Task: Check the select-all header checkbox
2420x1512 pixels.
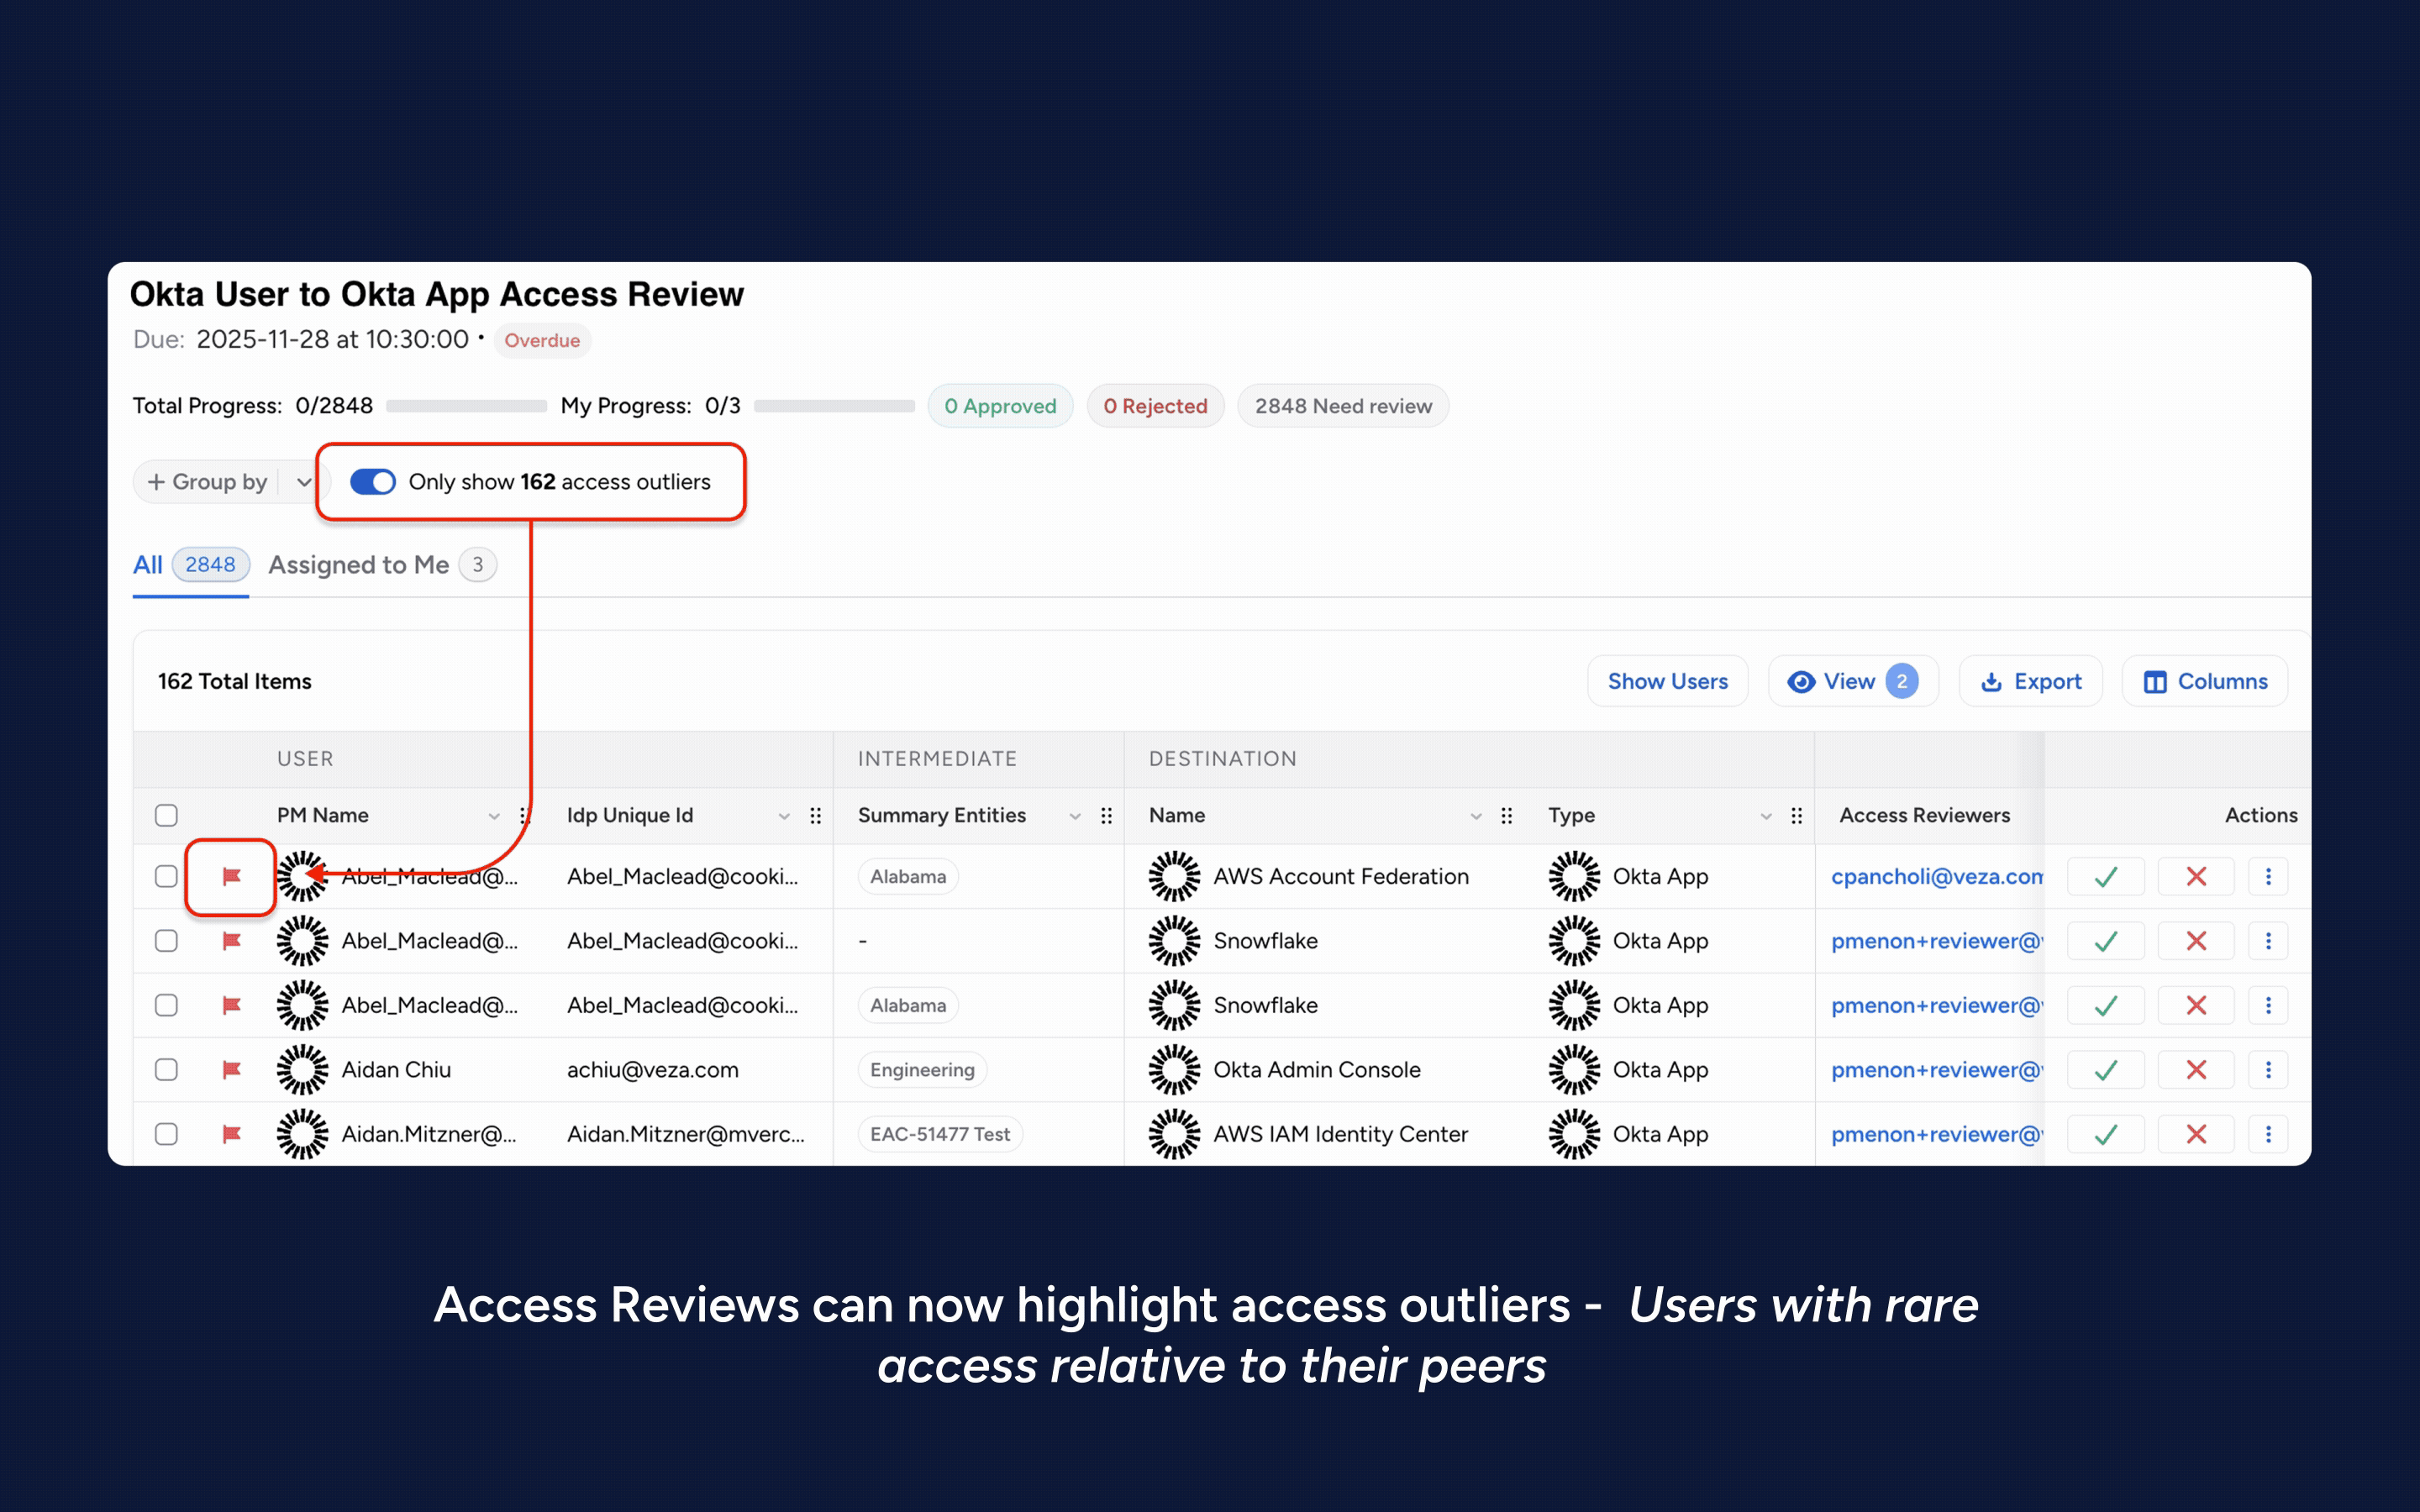Action: 166,815
